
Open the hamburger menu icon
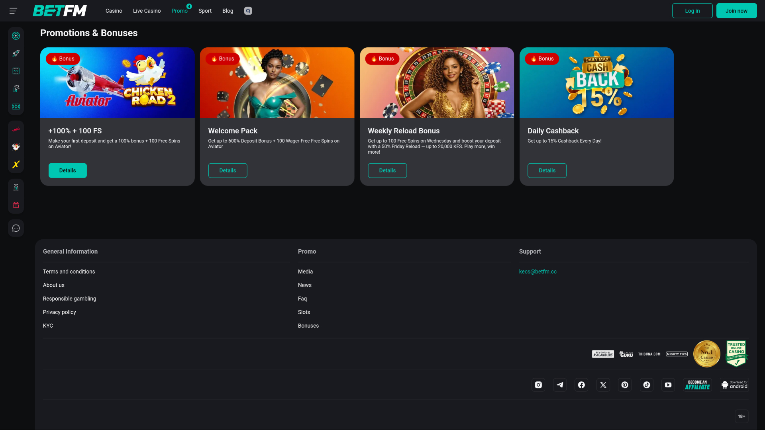(x=13, y=11)
